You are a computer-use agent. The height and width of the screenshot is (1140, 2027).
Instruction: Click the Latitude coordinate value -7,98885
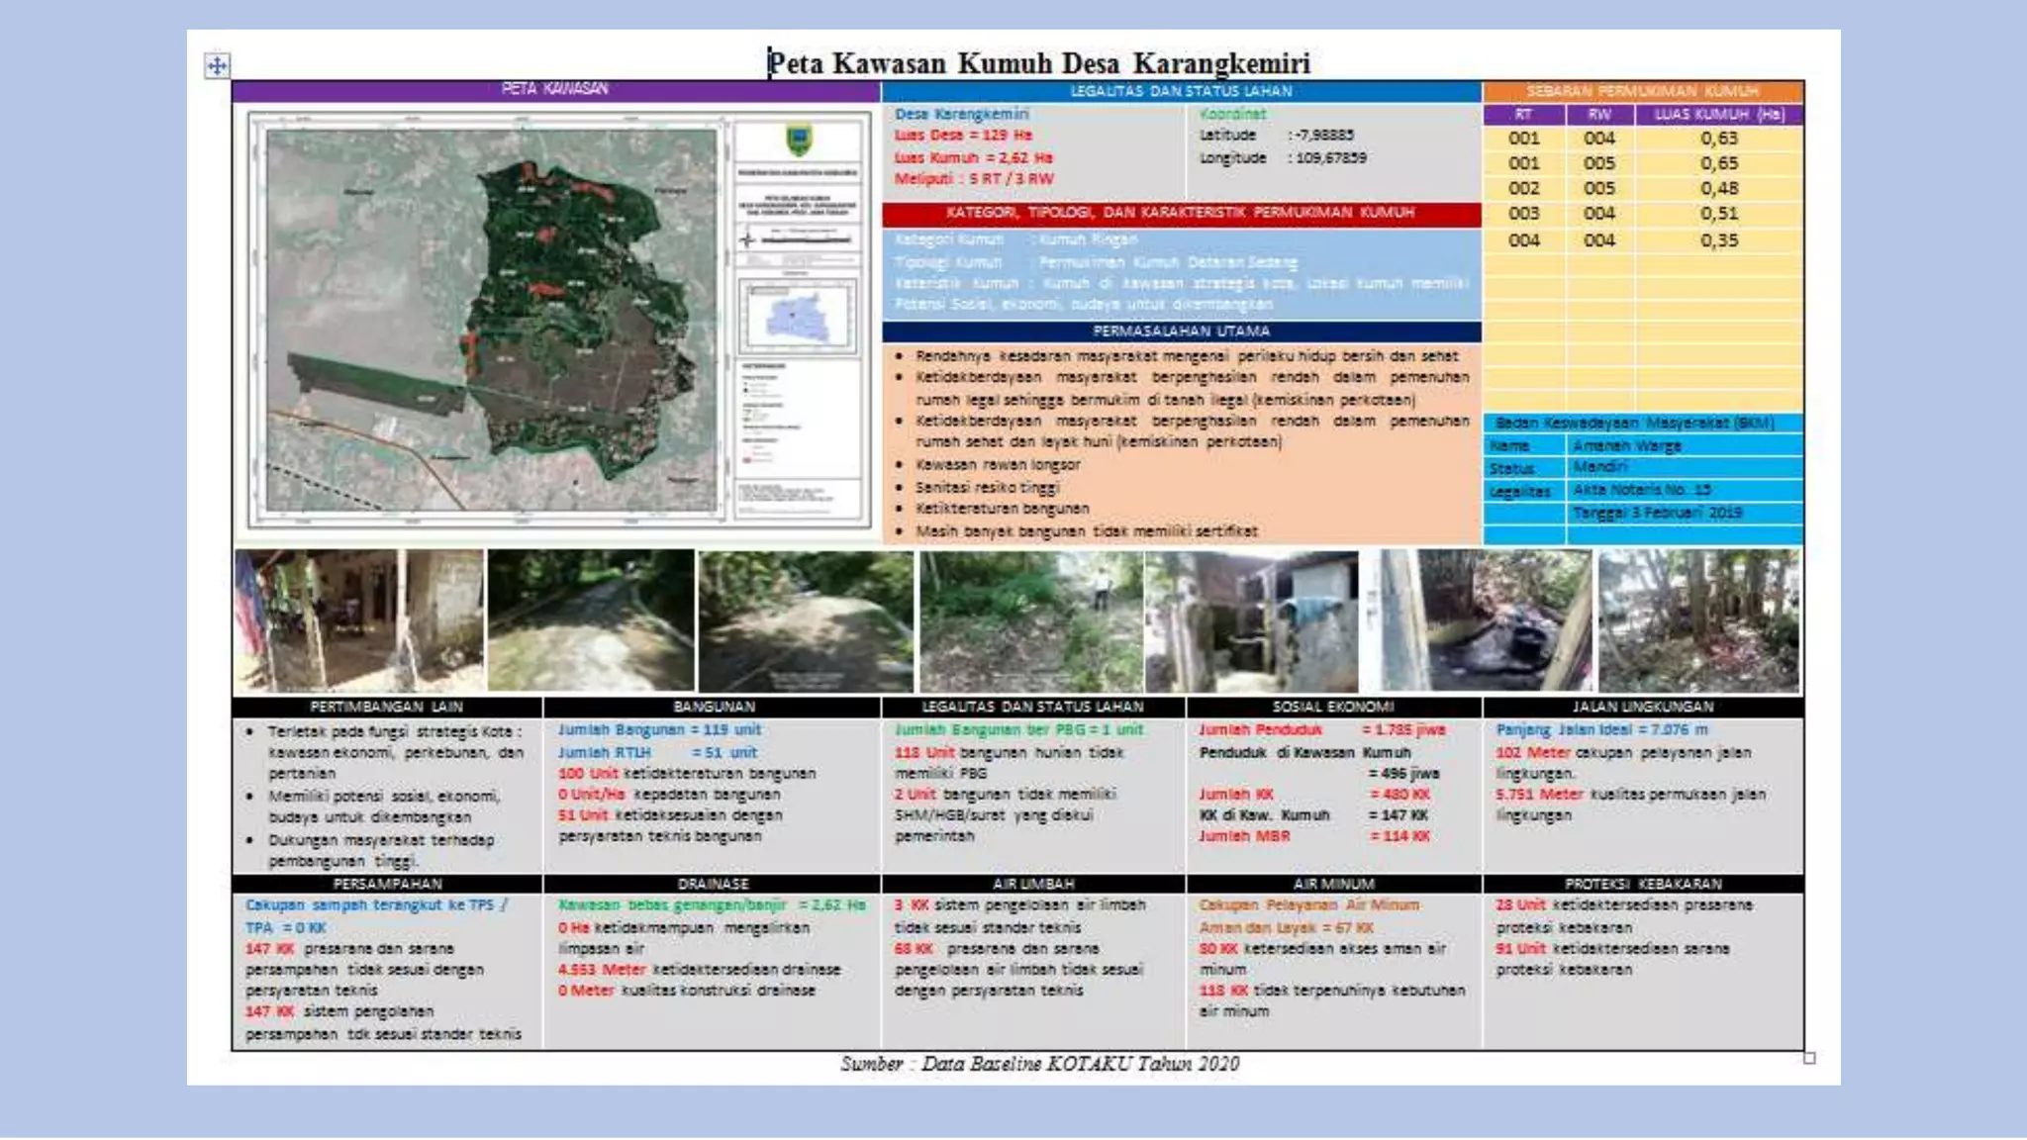(x=1324, y=136)
